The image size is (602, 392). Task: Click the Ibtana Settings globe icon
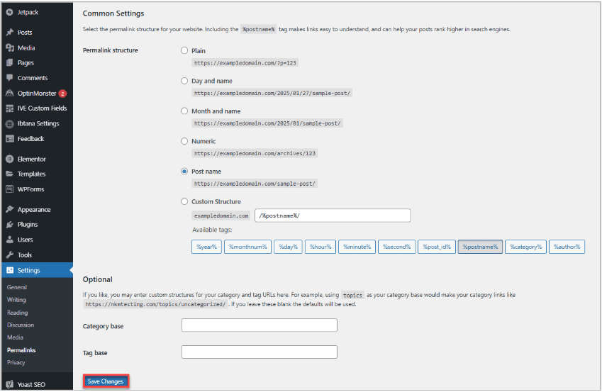click(10, 123)
